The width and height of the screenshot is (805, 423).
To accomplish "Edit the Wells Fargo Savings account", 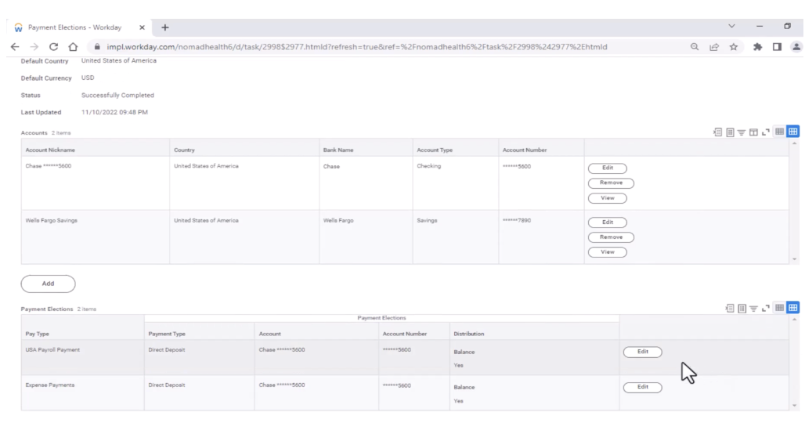I will pyautogui.click(x=608, y=222).
